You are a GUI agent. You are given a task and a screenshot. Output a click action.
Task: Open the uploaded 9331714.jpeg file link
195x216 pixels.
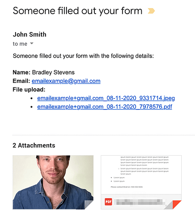pos(106,98)
